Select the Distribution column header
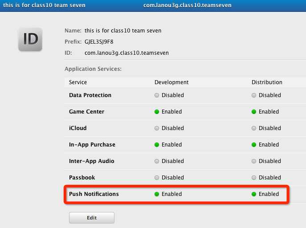This screenshot has height=228, width=306. coord(267,82)
